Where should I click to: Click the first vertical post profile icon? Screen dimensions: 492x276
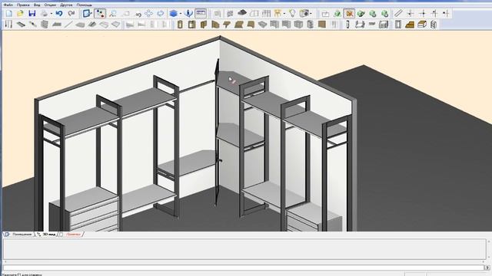(x=180, y=25)
